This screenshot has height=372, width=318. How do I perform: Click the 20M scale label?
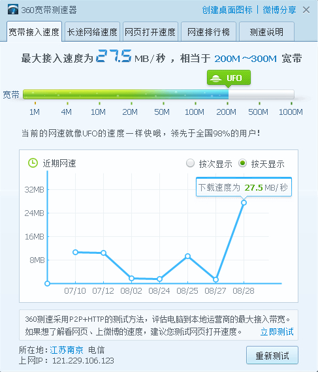tap(130, 112)
